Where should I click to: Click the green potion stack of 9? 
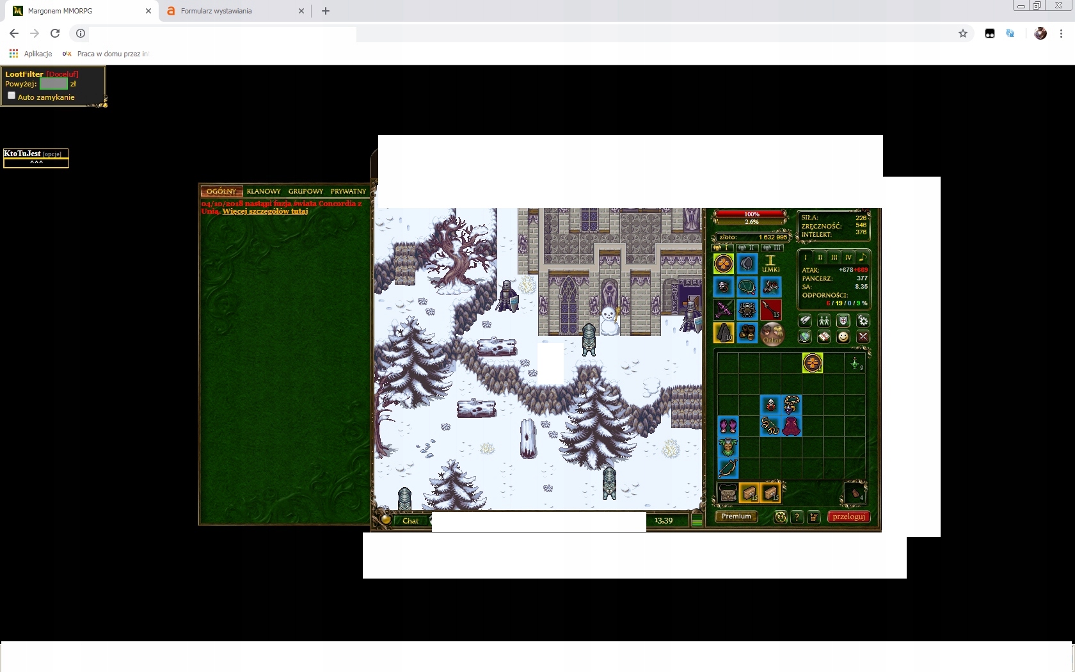[x=856, y=364]
